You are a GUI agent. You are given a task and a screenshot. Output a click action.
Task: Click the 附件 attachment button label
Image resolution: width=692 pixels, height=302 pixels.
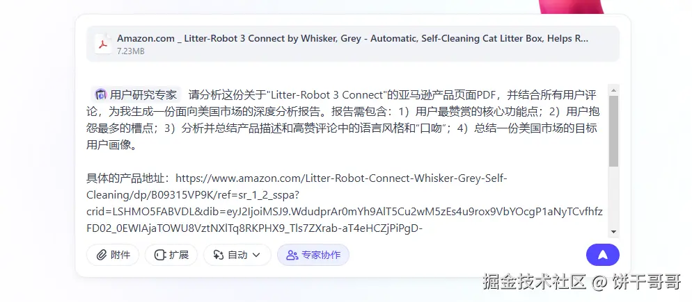[x=120, y=255]
